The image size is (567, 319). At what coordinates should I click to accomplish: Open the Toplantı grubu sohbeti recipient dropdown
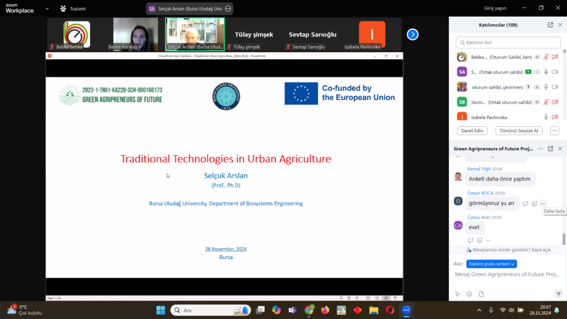tap(491, 264)
